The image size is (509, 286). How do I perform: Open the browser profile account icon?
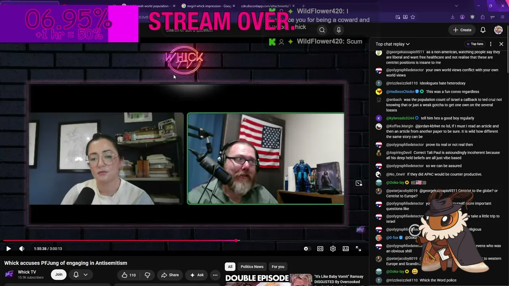(462, 17)
